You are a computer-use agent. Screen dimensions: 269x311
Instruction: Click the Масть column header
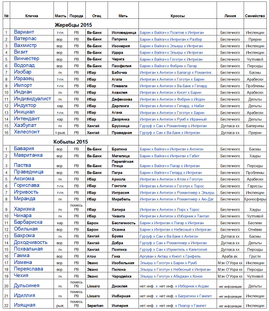click(x=61, y=16)
